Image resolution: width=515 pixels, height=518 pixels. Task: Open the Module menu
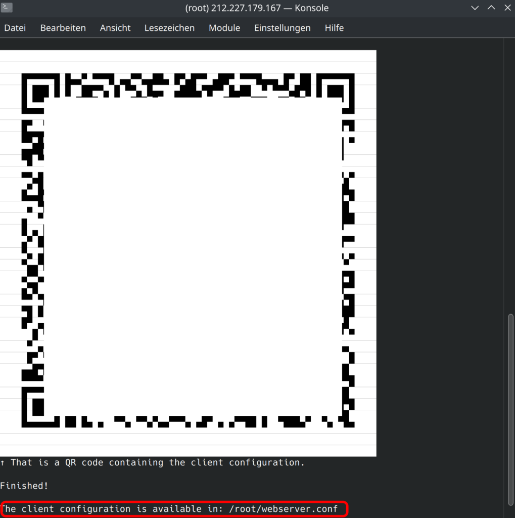[224, 28]
